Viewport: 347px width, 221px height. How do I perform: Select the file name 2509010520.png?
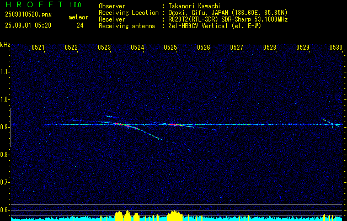28,15
